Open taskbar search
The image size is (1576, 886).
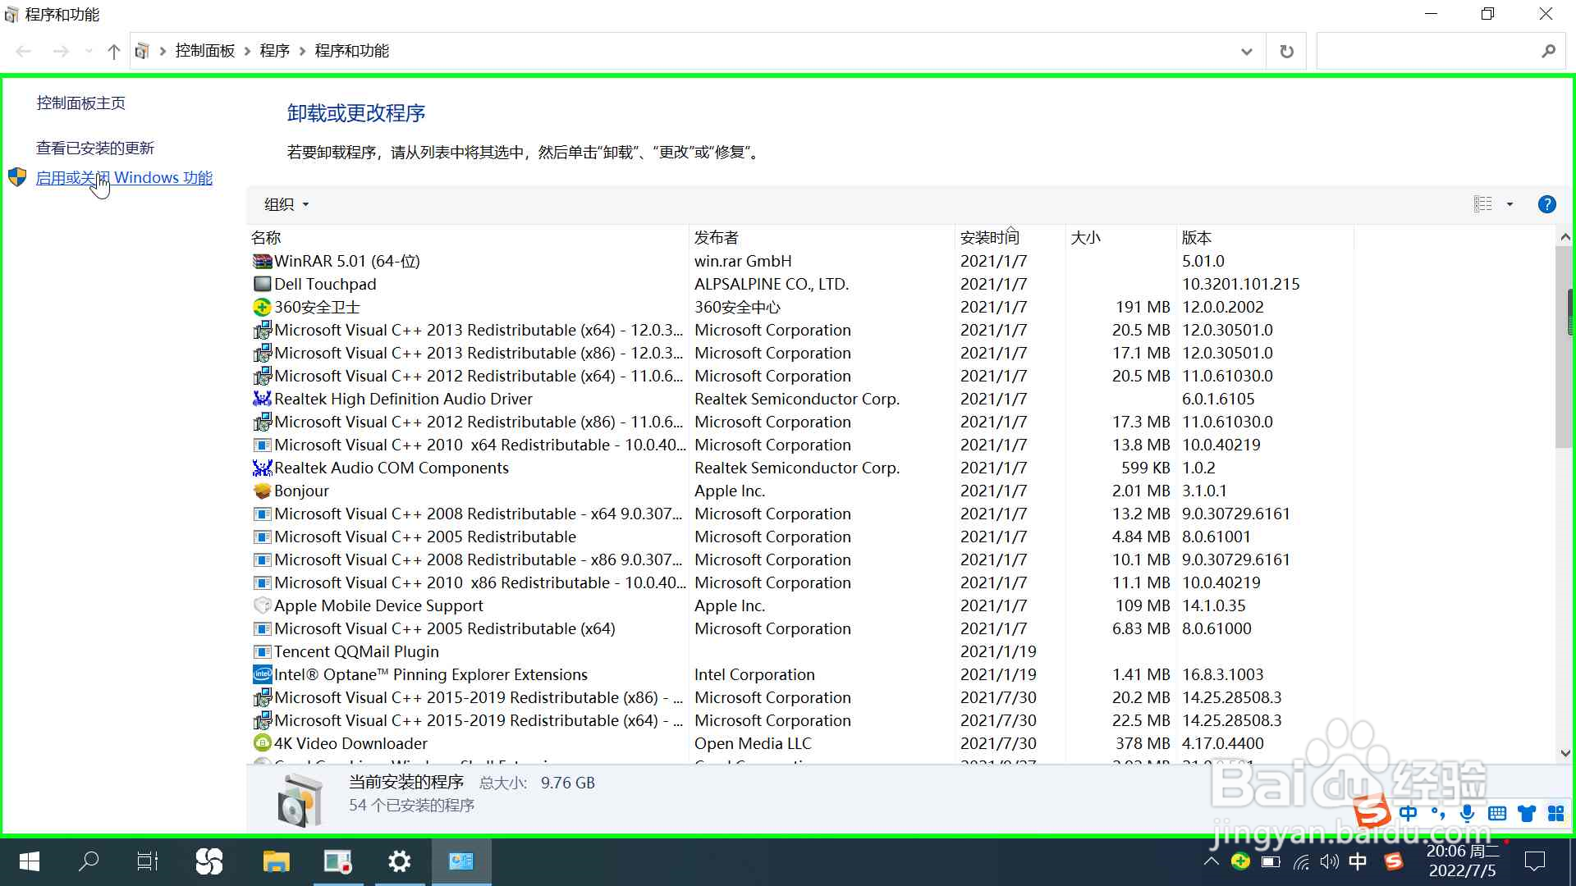tap(89, 861)
